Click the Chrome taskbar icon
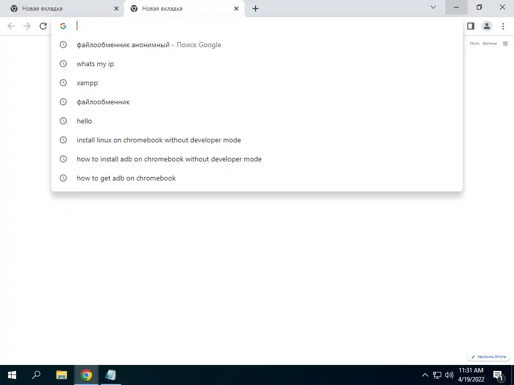 86,375
